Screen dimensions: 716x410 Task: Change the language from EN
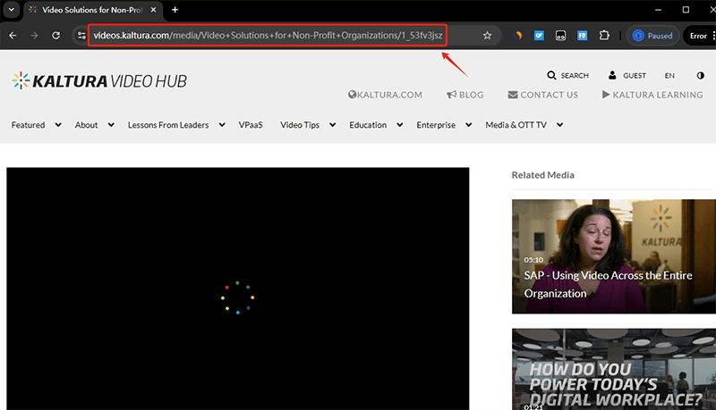(x=669, y=76)
